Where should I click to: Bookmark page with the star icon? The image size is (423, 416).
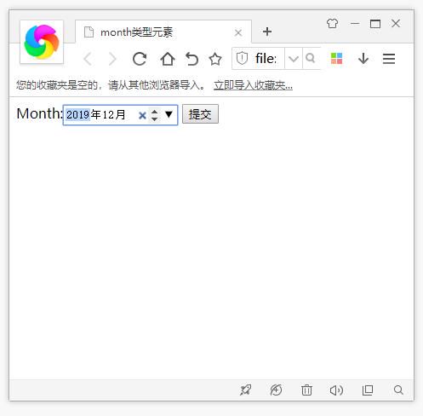215,59
